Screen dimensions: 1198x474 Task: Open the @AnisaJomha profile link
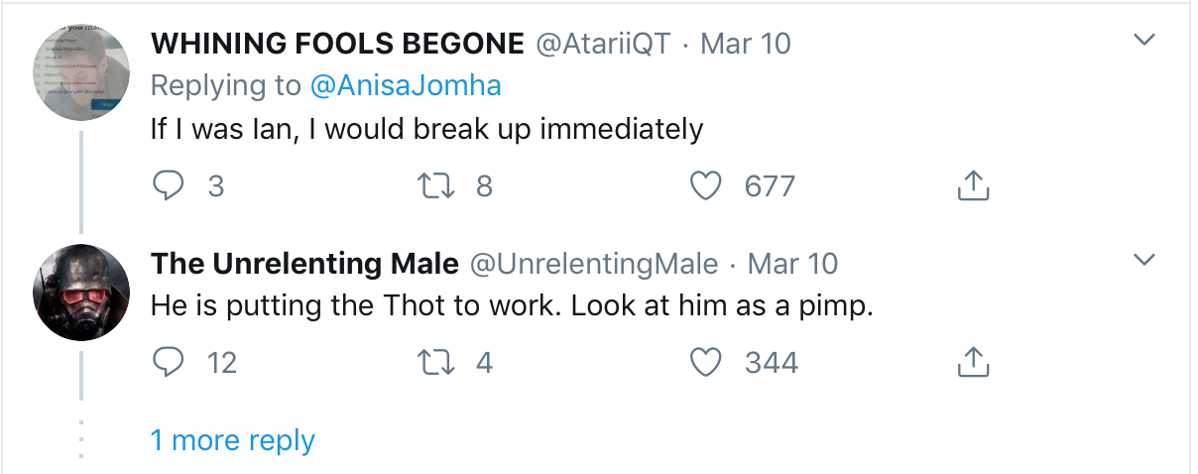[406, 86]
